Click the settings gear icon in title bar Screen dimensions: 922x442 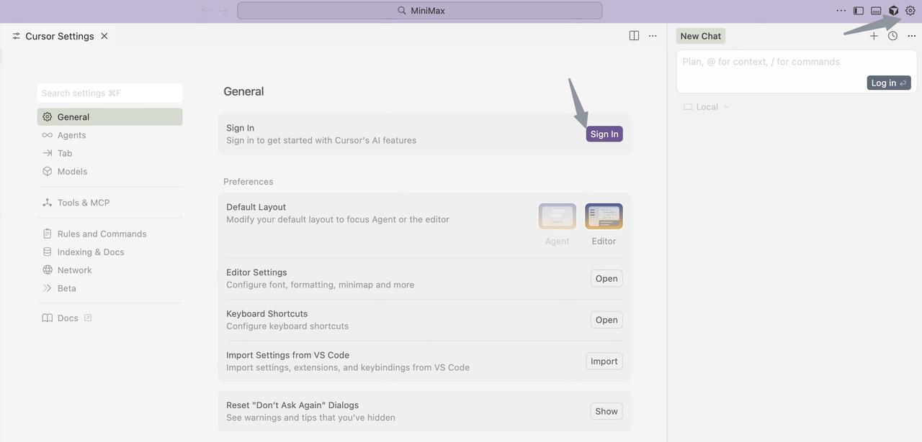(910, 11)
